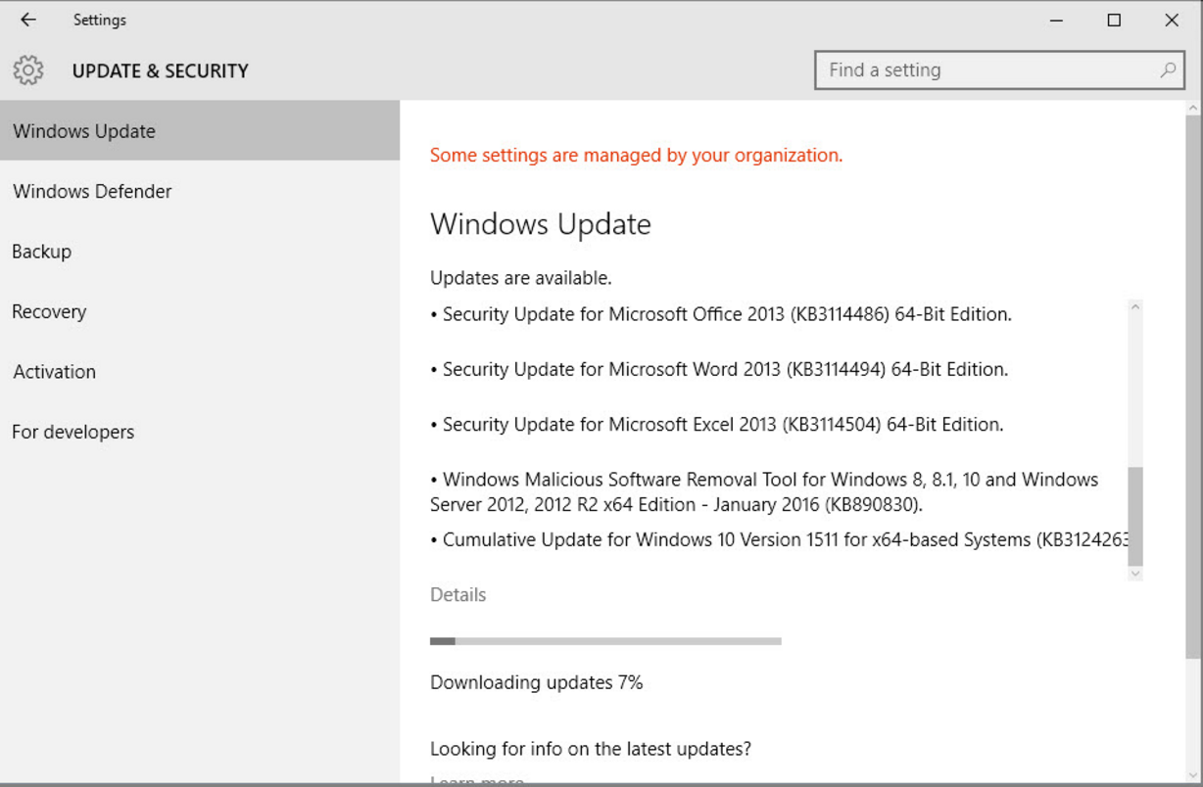Click the Updates are available text

point(521,278)
